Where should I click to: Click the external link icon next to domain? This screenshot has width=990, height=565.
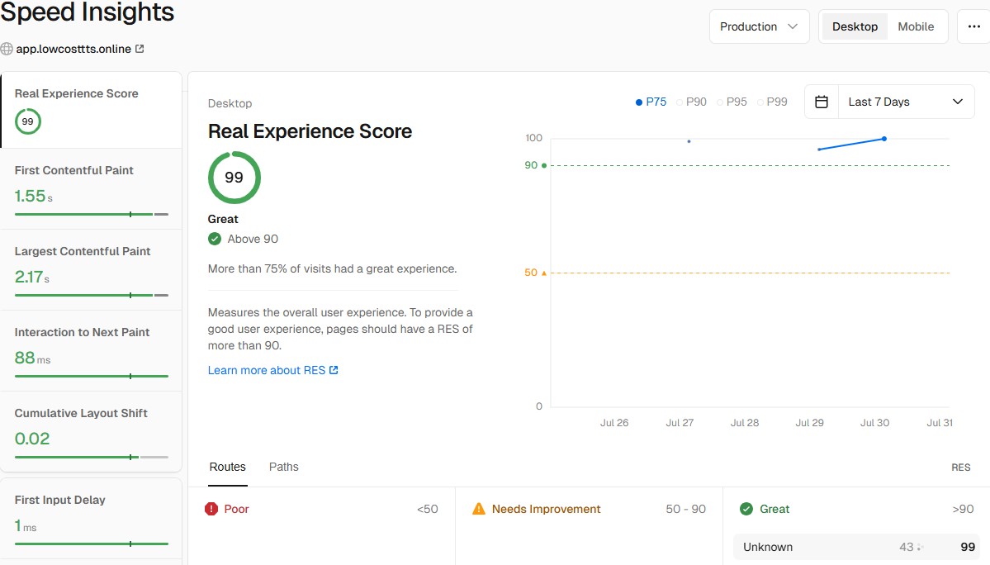tap(140, 49)
